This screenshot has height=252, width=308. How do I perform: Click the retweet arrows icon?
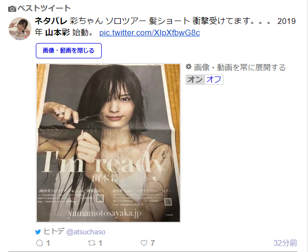(92, 243)
